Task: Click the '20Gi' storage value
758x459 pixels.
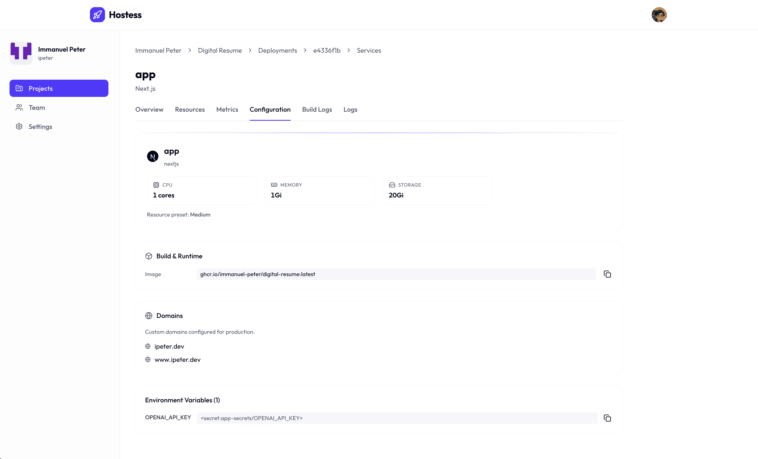Action: click(x=396, y=195)
